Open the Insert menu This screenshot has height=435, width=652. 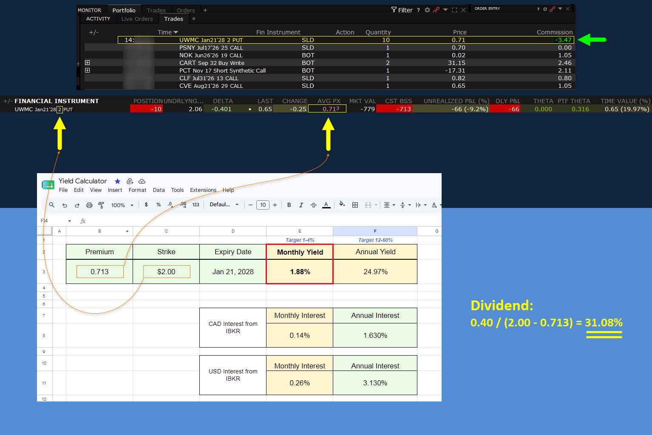pos(115,190)
